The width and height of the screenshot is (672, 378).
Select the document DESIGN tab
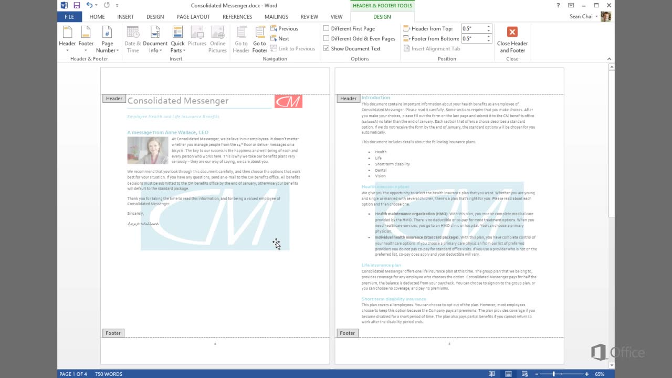click(x=155, y=16)
